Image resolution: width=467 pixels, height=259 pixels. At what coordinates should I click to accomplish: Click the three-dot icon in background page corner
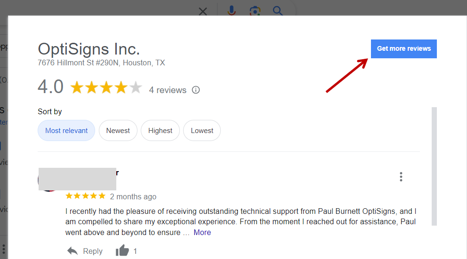4,249
